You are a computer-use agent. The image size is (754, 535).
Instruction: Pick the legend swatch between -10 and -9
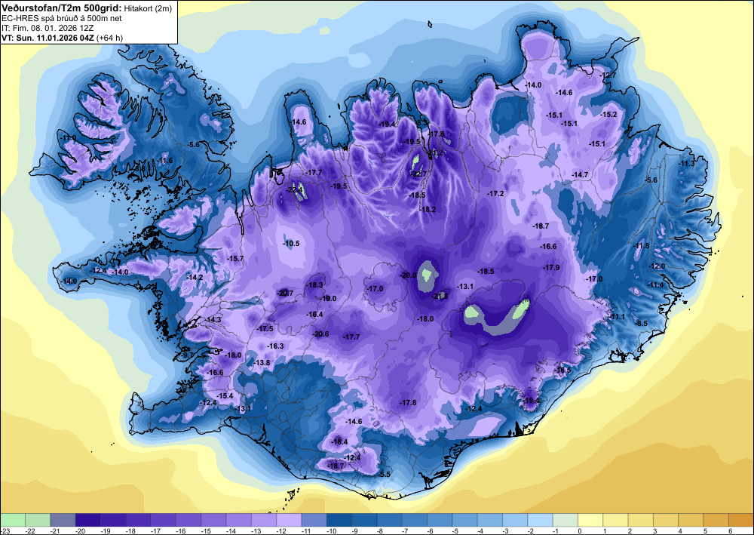click(x=339, y=520)
